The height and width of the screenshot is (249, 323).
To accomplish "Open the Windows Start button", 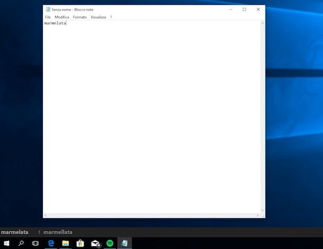I will [x=6, y=243].
